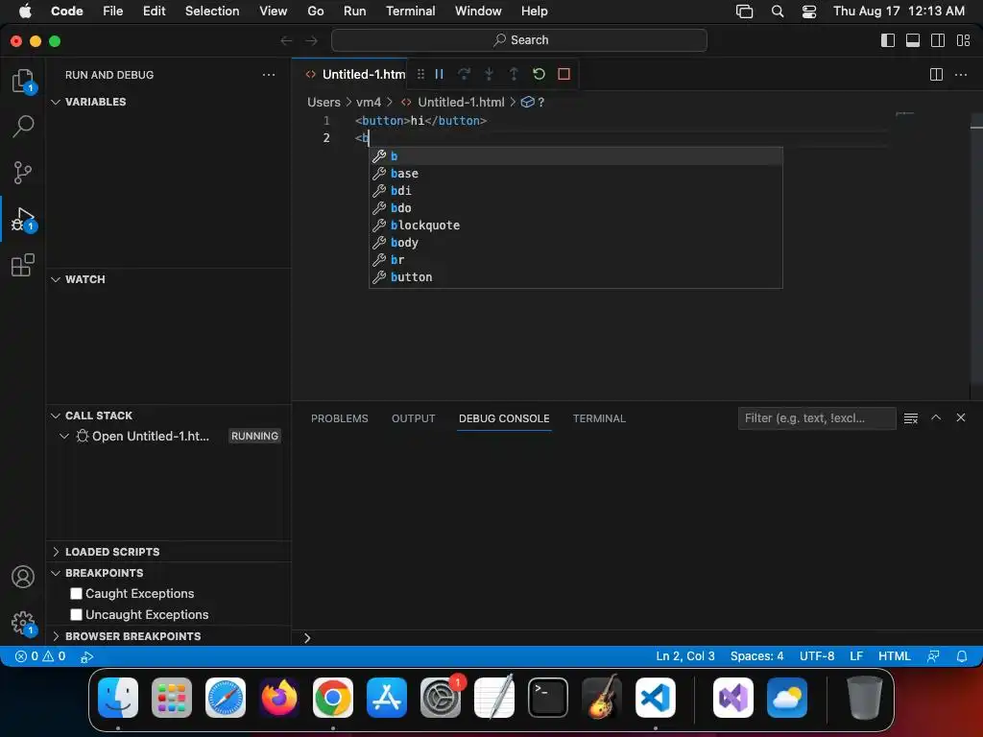
Task: Switch to the Terminal tab
Action: [x=599, y=418]
